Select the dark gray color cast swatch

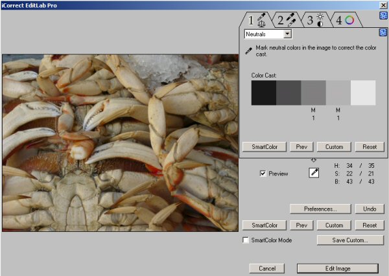(289, 93)
